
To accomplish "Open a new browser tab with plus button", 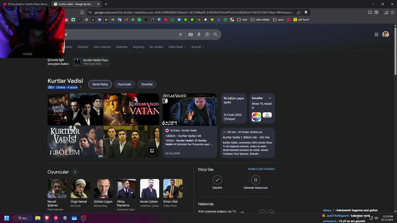I will click(106, 4).
